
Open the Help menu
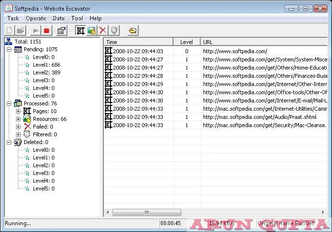[95, 18]
